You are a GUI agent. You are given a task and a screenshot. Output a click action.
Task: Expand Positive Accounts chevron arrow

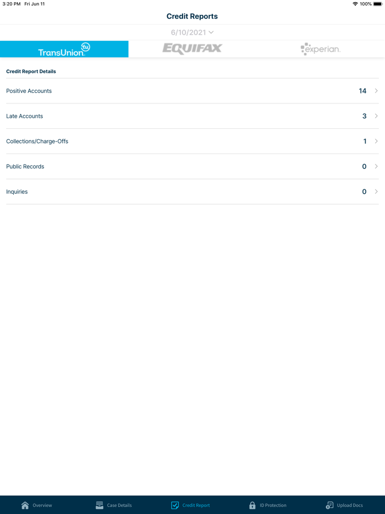tap(376, 91)
